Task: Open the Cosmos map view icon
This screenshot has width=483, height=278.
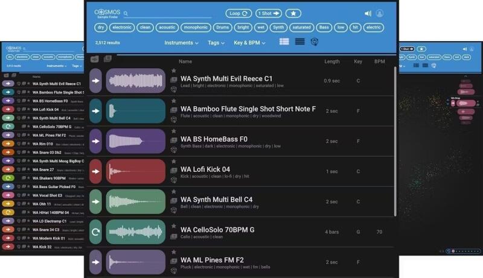Action: point(315,42)
